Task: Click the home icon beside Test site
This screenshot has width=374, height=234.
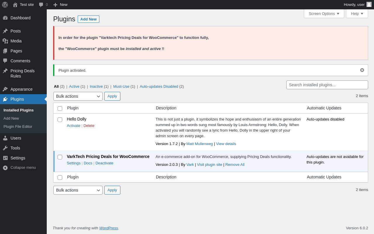Action: [x=15, y=5]
